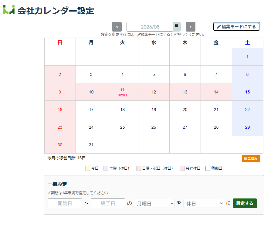The height and width of the screenshot is (227, 274).
Task: Click the 一括設定 section heading
Action: pos(57,184)
